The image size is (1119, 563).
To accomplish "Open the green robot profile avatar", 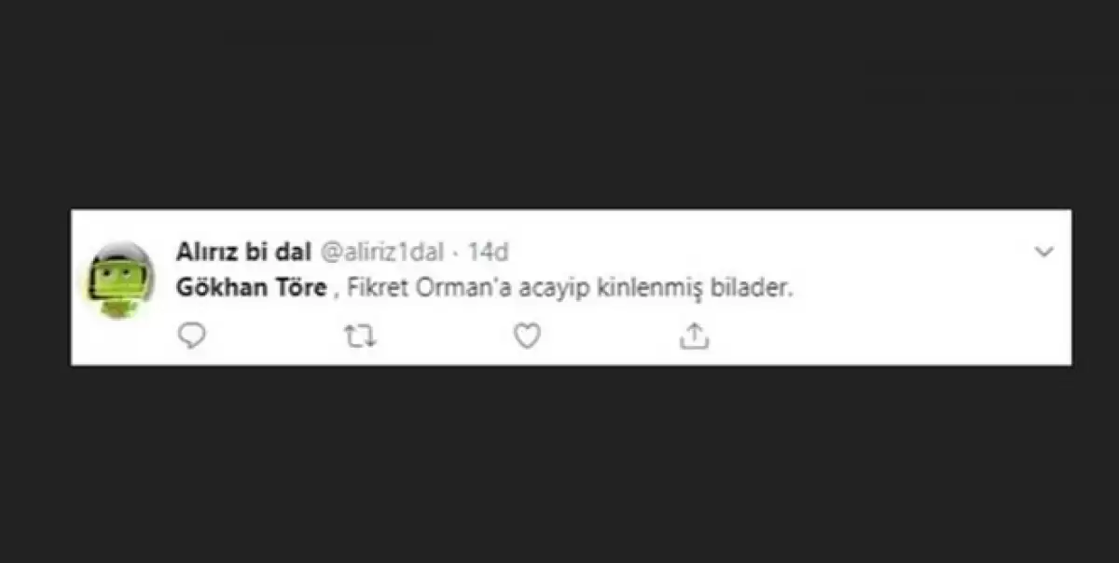I will point(122,279).
